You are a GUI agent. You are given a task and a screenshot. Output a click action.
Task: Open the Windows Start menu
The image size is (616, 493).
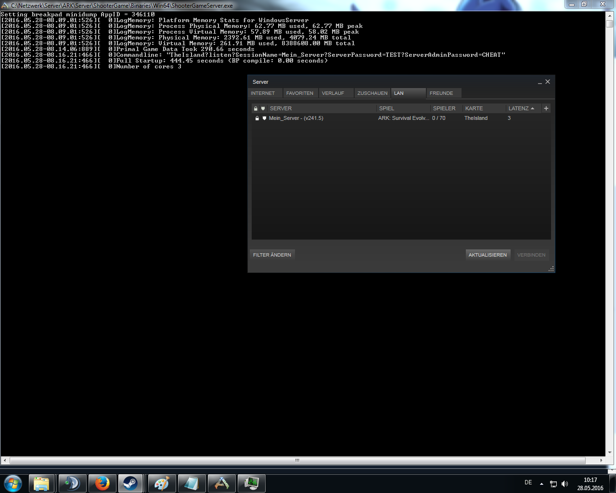(x=13, y=483)
